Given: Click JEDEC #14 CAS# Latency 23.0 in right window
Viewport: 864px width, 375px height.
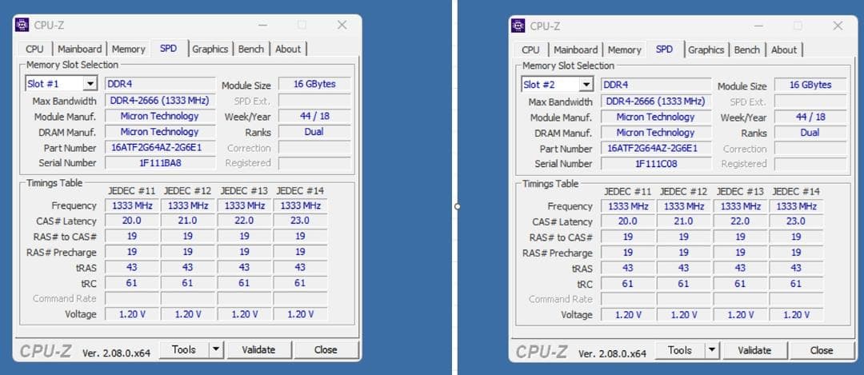Looking at the screenshot, I should 796,221.
